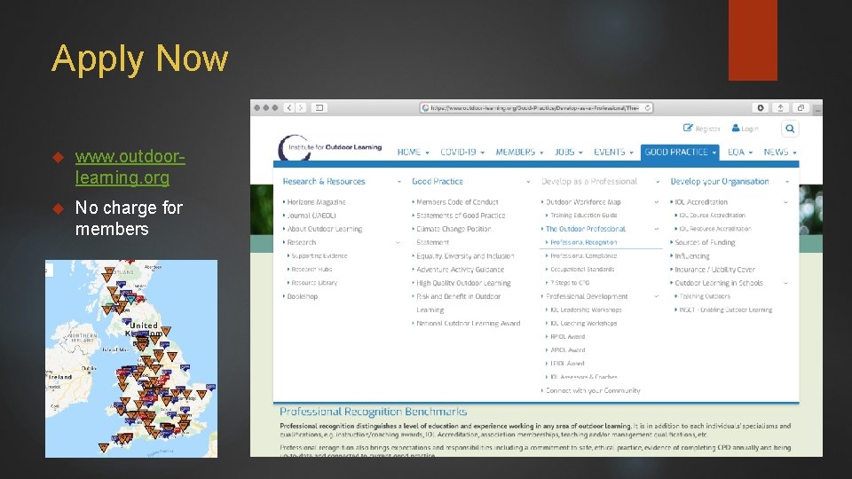Click the UK members map image

coord(131,358)
